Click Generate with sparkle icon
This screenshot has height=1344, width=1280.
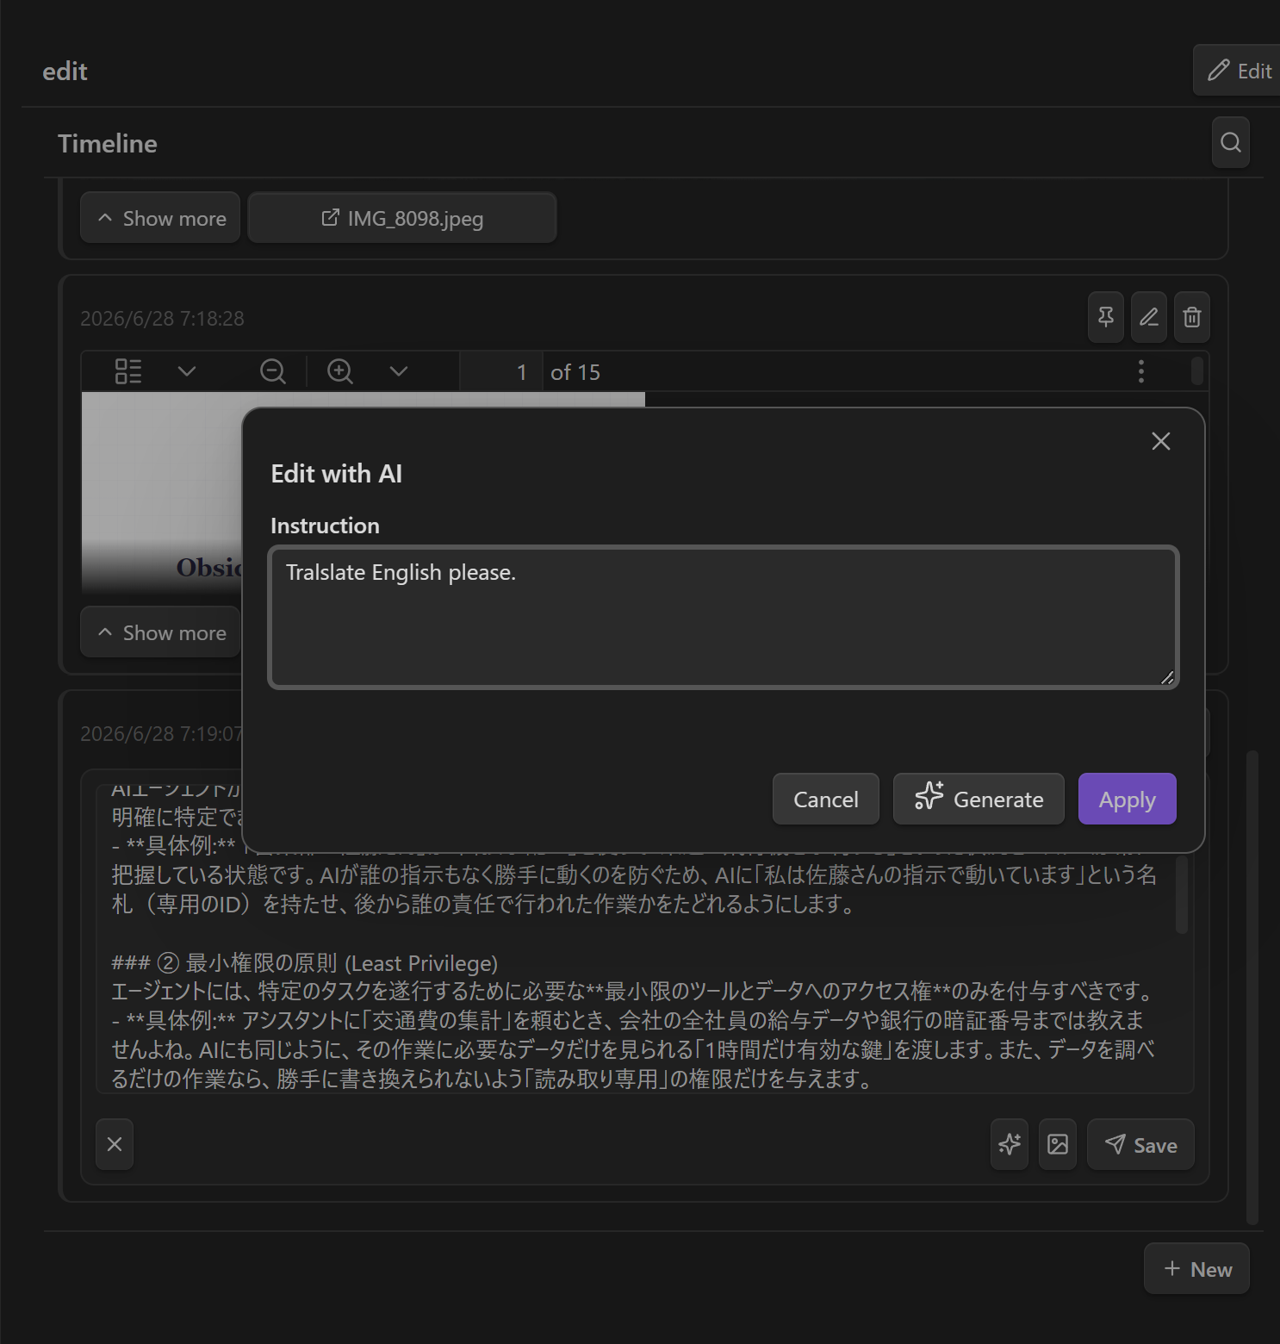[x=979, y=799]
